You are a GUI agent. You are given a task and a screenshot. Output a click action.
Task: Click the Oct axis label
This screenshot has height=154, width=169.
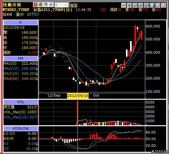tap(96, 95)
